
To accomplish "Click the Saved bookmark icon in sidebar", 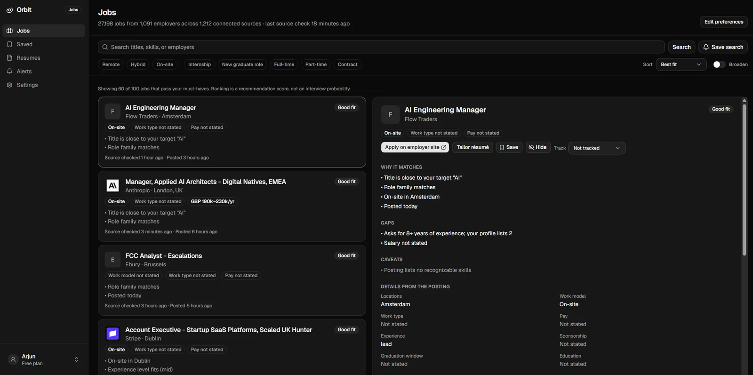I will click(x=9, y=44).
